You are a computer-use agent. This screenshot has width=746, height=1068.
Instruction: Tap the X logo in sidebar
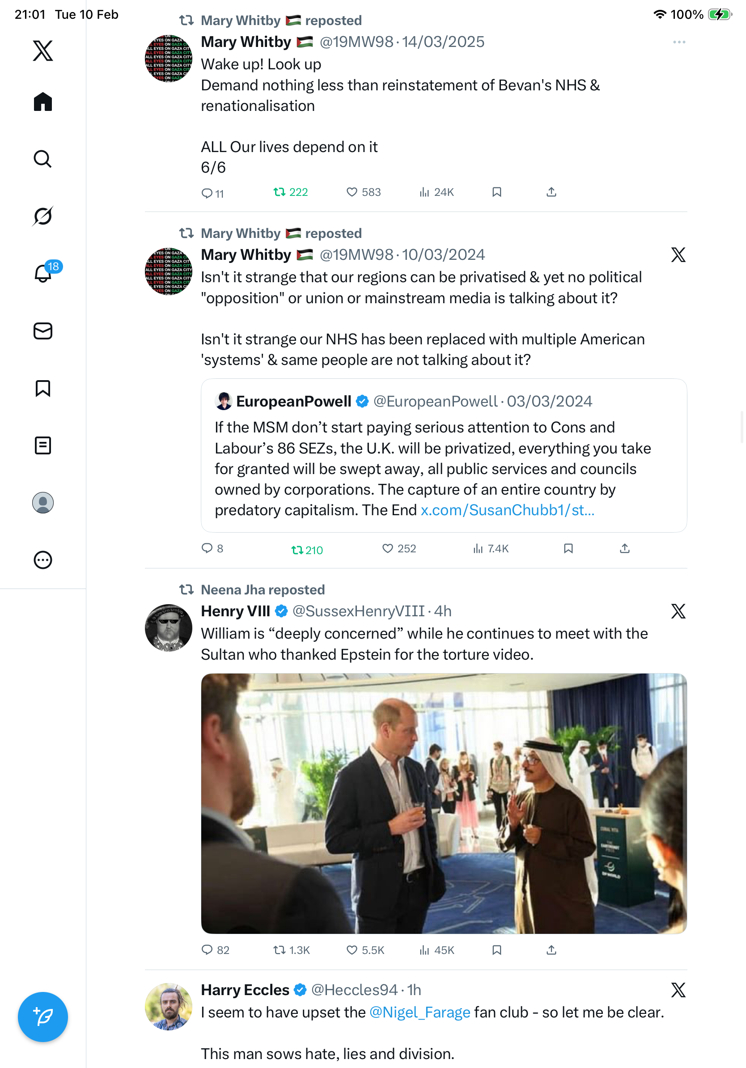point(43,51)
